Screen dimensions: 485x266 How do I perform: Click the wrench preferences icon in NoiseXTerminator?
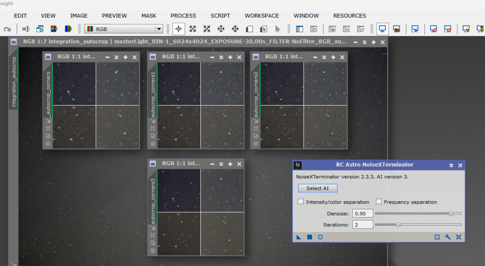click(448, 237)
